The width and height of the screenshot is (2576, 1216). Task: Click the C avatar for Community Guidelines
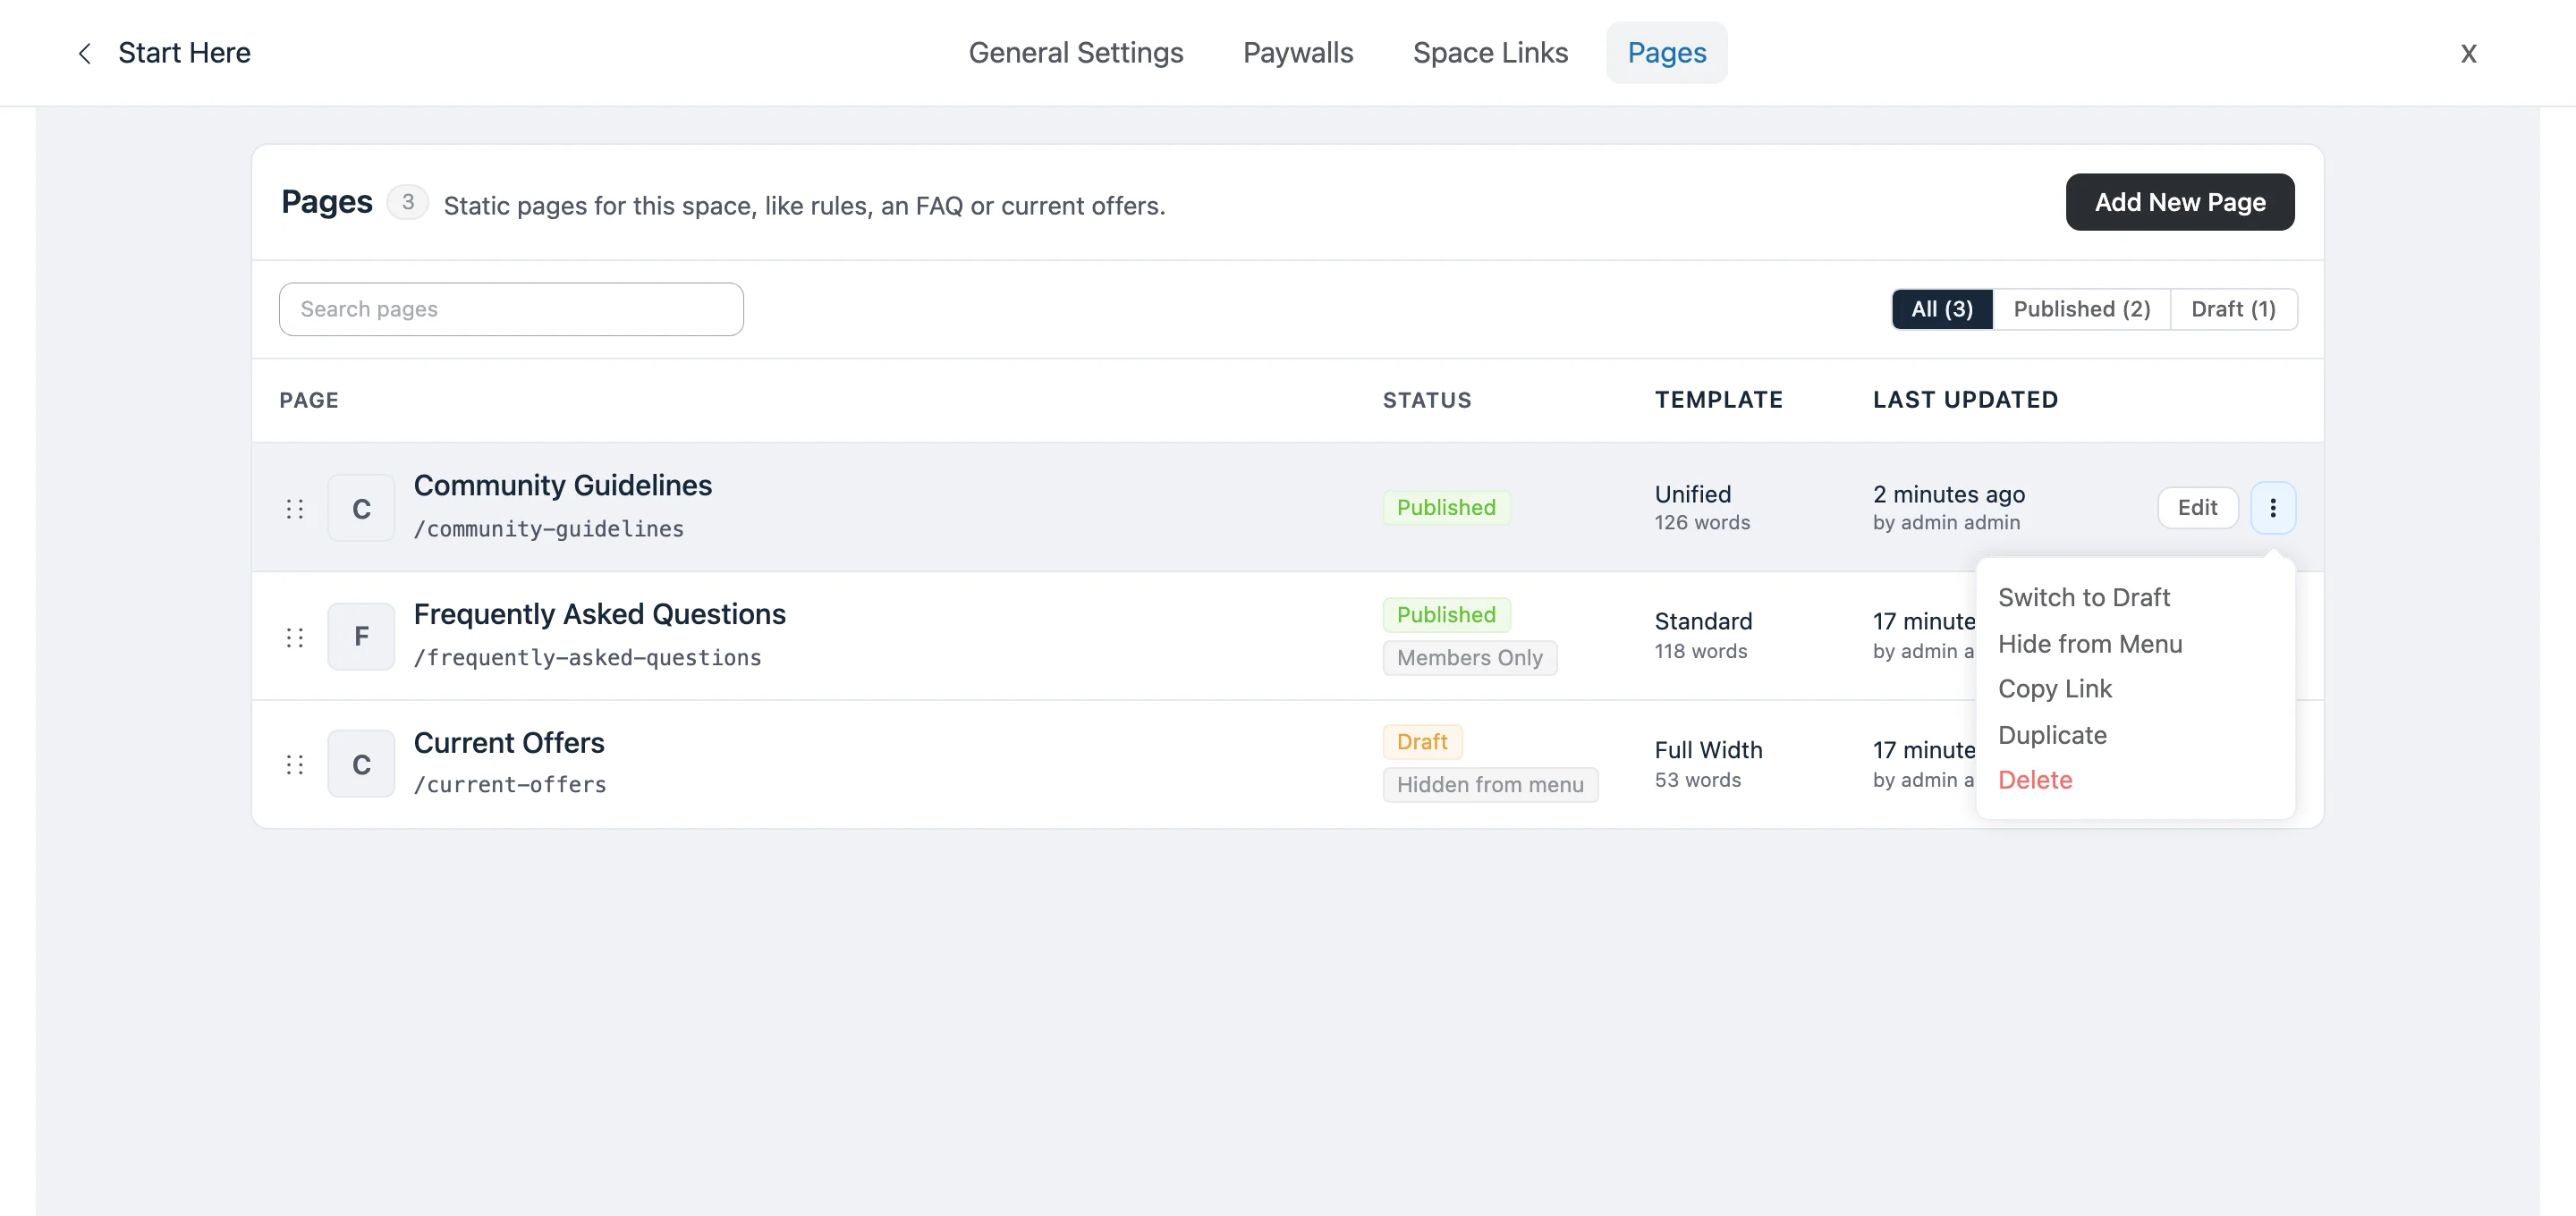click(x=361, y=508)
